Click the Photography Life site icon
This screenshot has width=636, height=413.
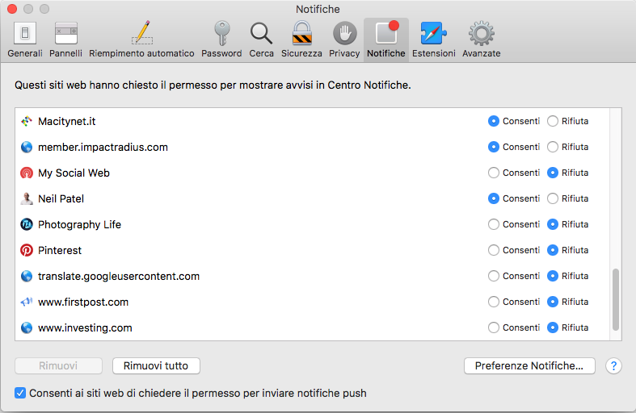(27, 224)
